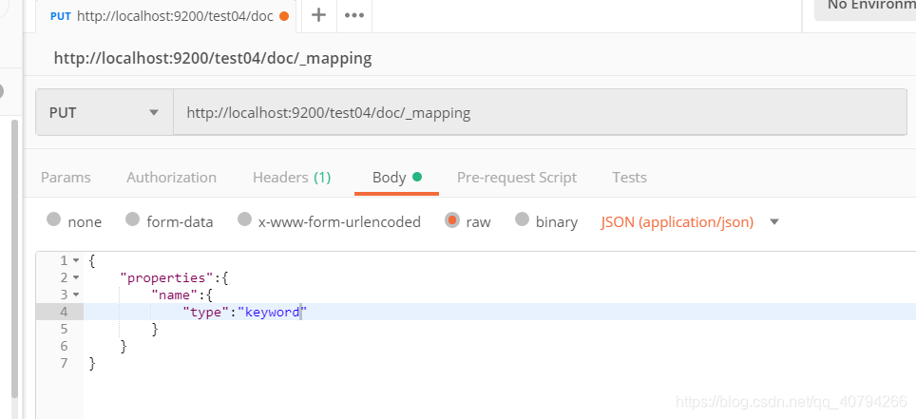
Task: Open JSON (application/json) content type dropdown
Action: tap(690, 222)
